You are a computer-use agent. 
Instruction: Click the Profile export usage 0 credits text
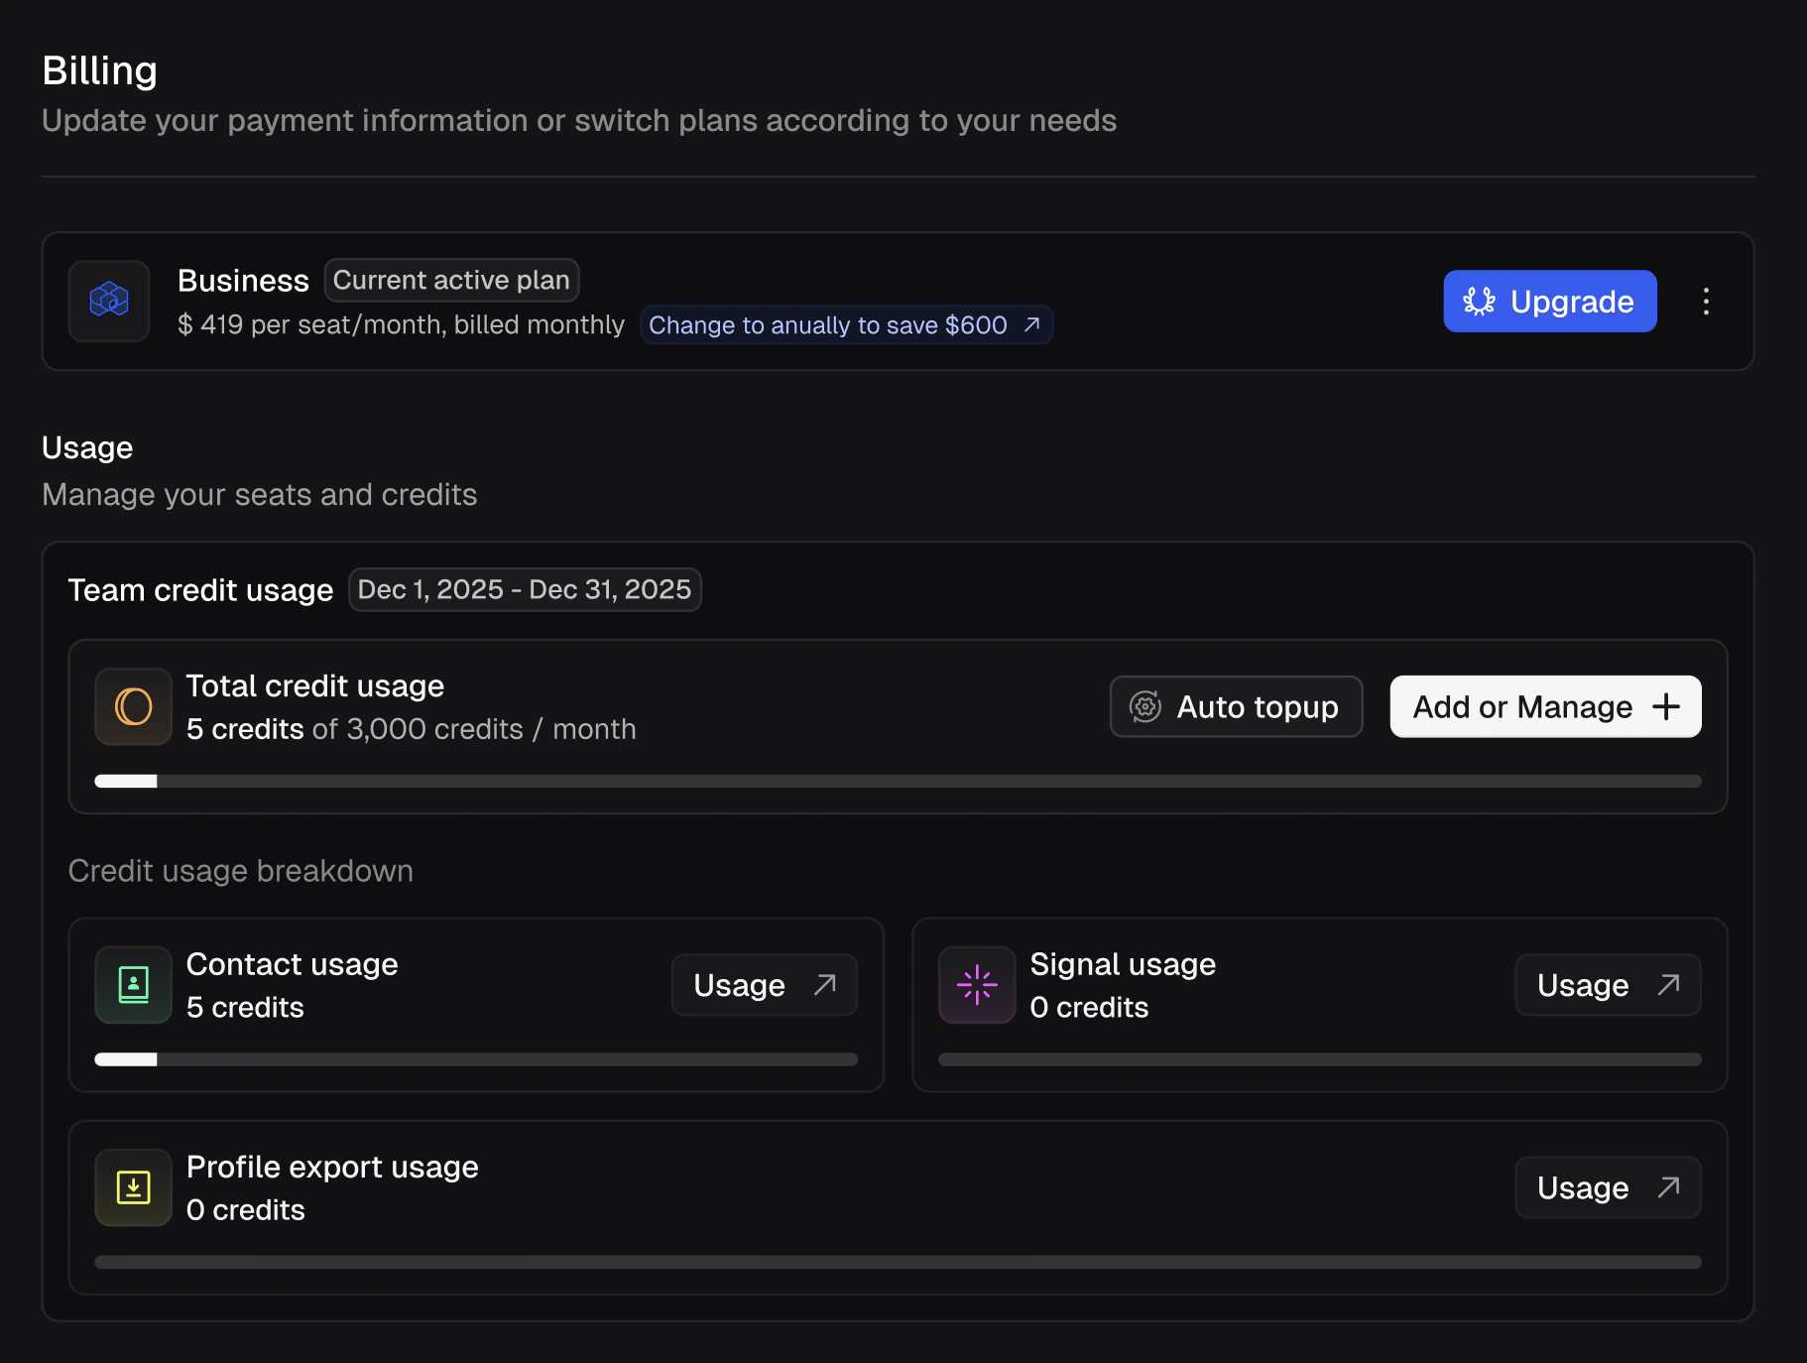245,1209
